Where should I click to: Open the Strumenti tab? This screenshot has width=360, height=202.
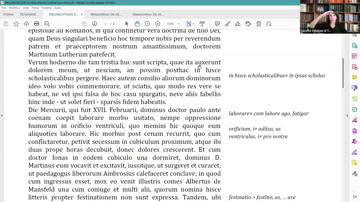(28, 14)
